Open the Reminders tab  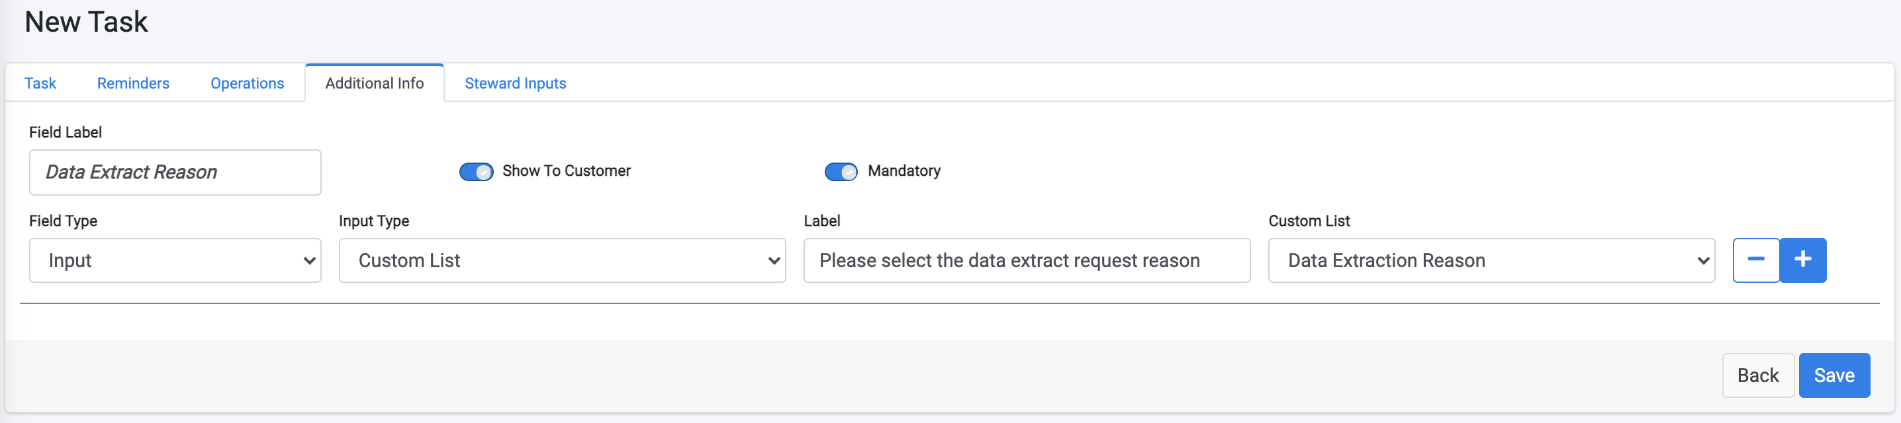133,83
